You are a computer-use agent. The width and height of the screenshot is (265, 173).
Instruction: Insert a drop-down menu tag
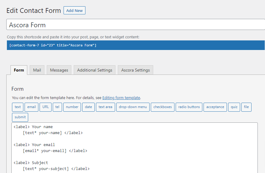pos(133,107)
